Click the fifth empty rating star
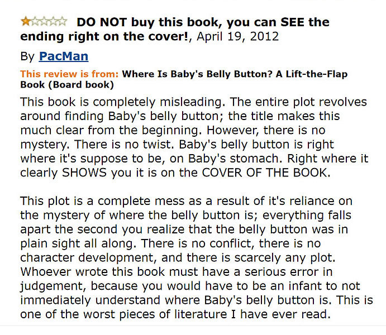 [x=62, y=21]
